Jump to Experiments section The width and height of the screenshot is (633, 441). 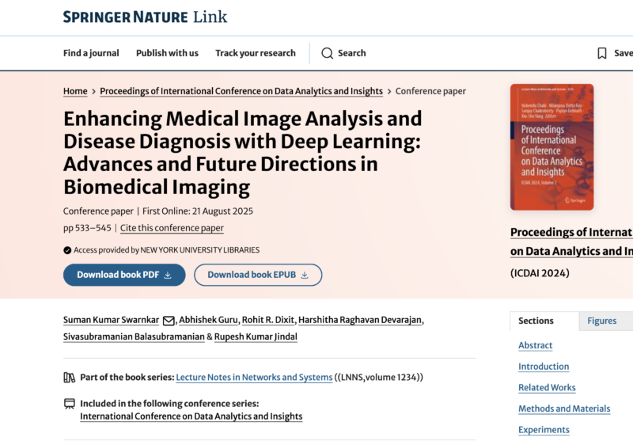(544, 430)
